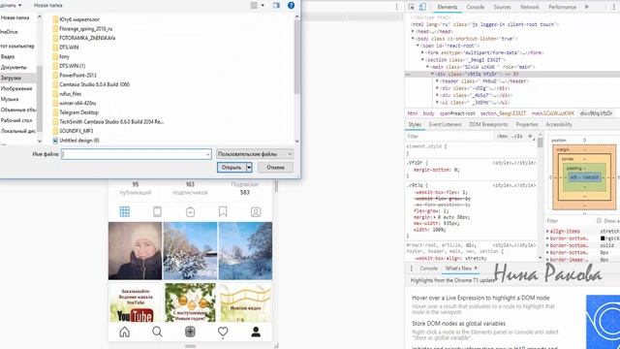Open the device toolbar three-dot menu
Screen dimensions: 620x349
point(396,7)
